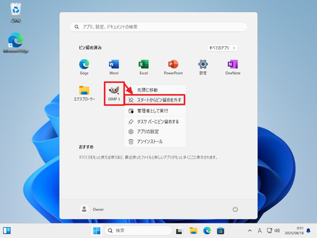This screenshot has height=238, width=317.
Task: Choose 管理者として実行 from context menu
Action: [x=155, y=110]
